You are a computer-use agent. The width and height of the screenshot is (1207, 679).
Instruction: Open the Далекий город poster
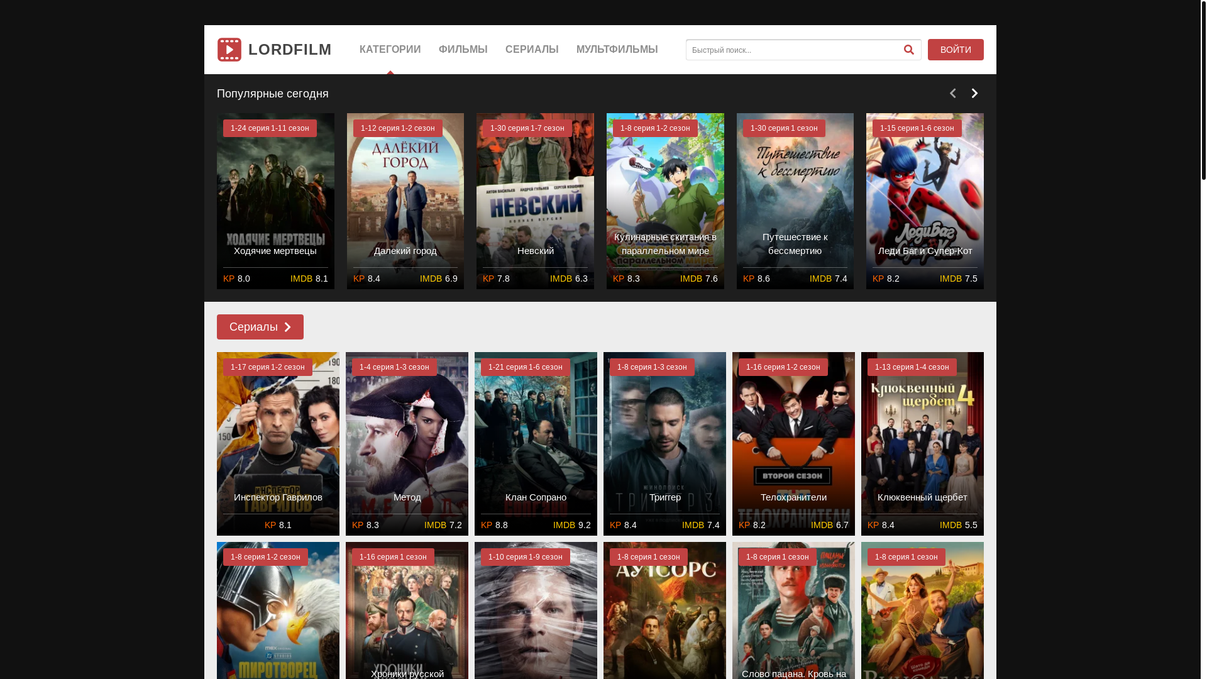point(405,201)
